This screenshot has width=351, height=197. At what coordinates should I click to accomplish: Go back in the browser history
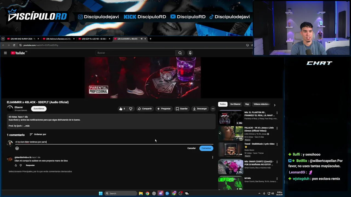pyautogui.click(x=3, y=45)
